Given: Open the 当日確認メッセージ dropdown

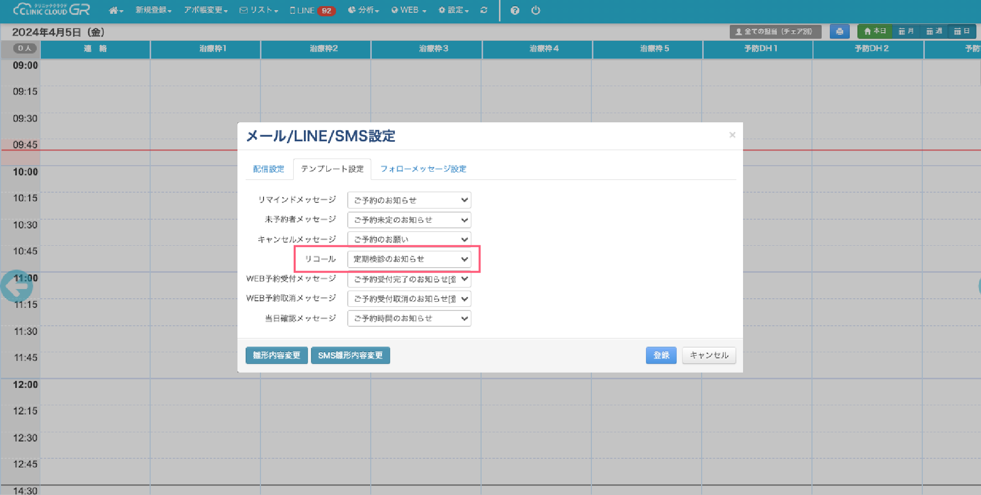Looking at the screenshot, I should click(409, 319).
